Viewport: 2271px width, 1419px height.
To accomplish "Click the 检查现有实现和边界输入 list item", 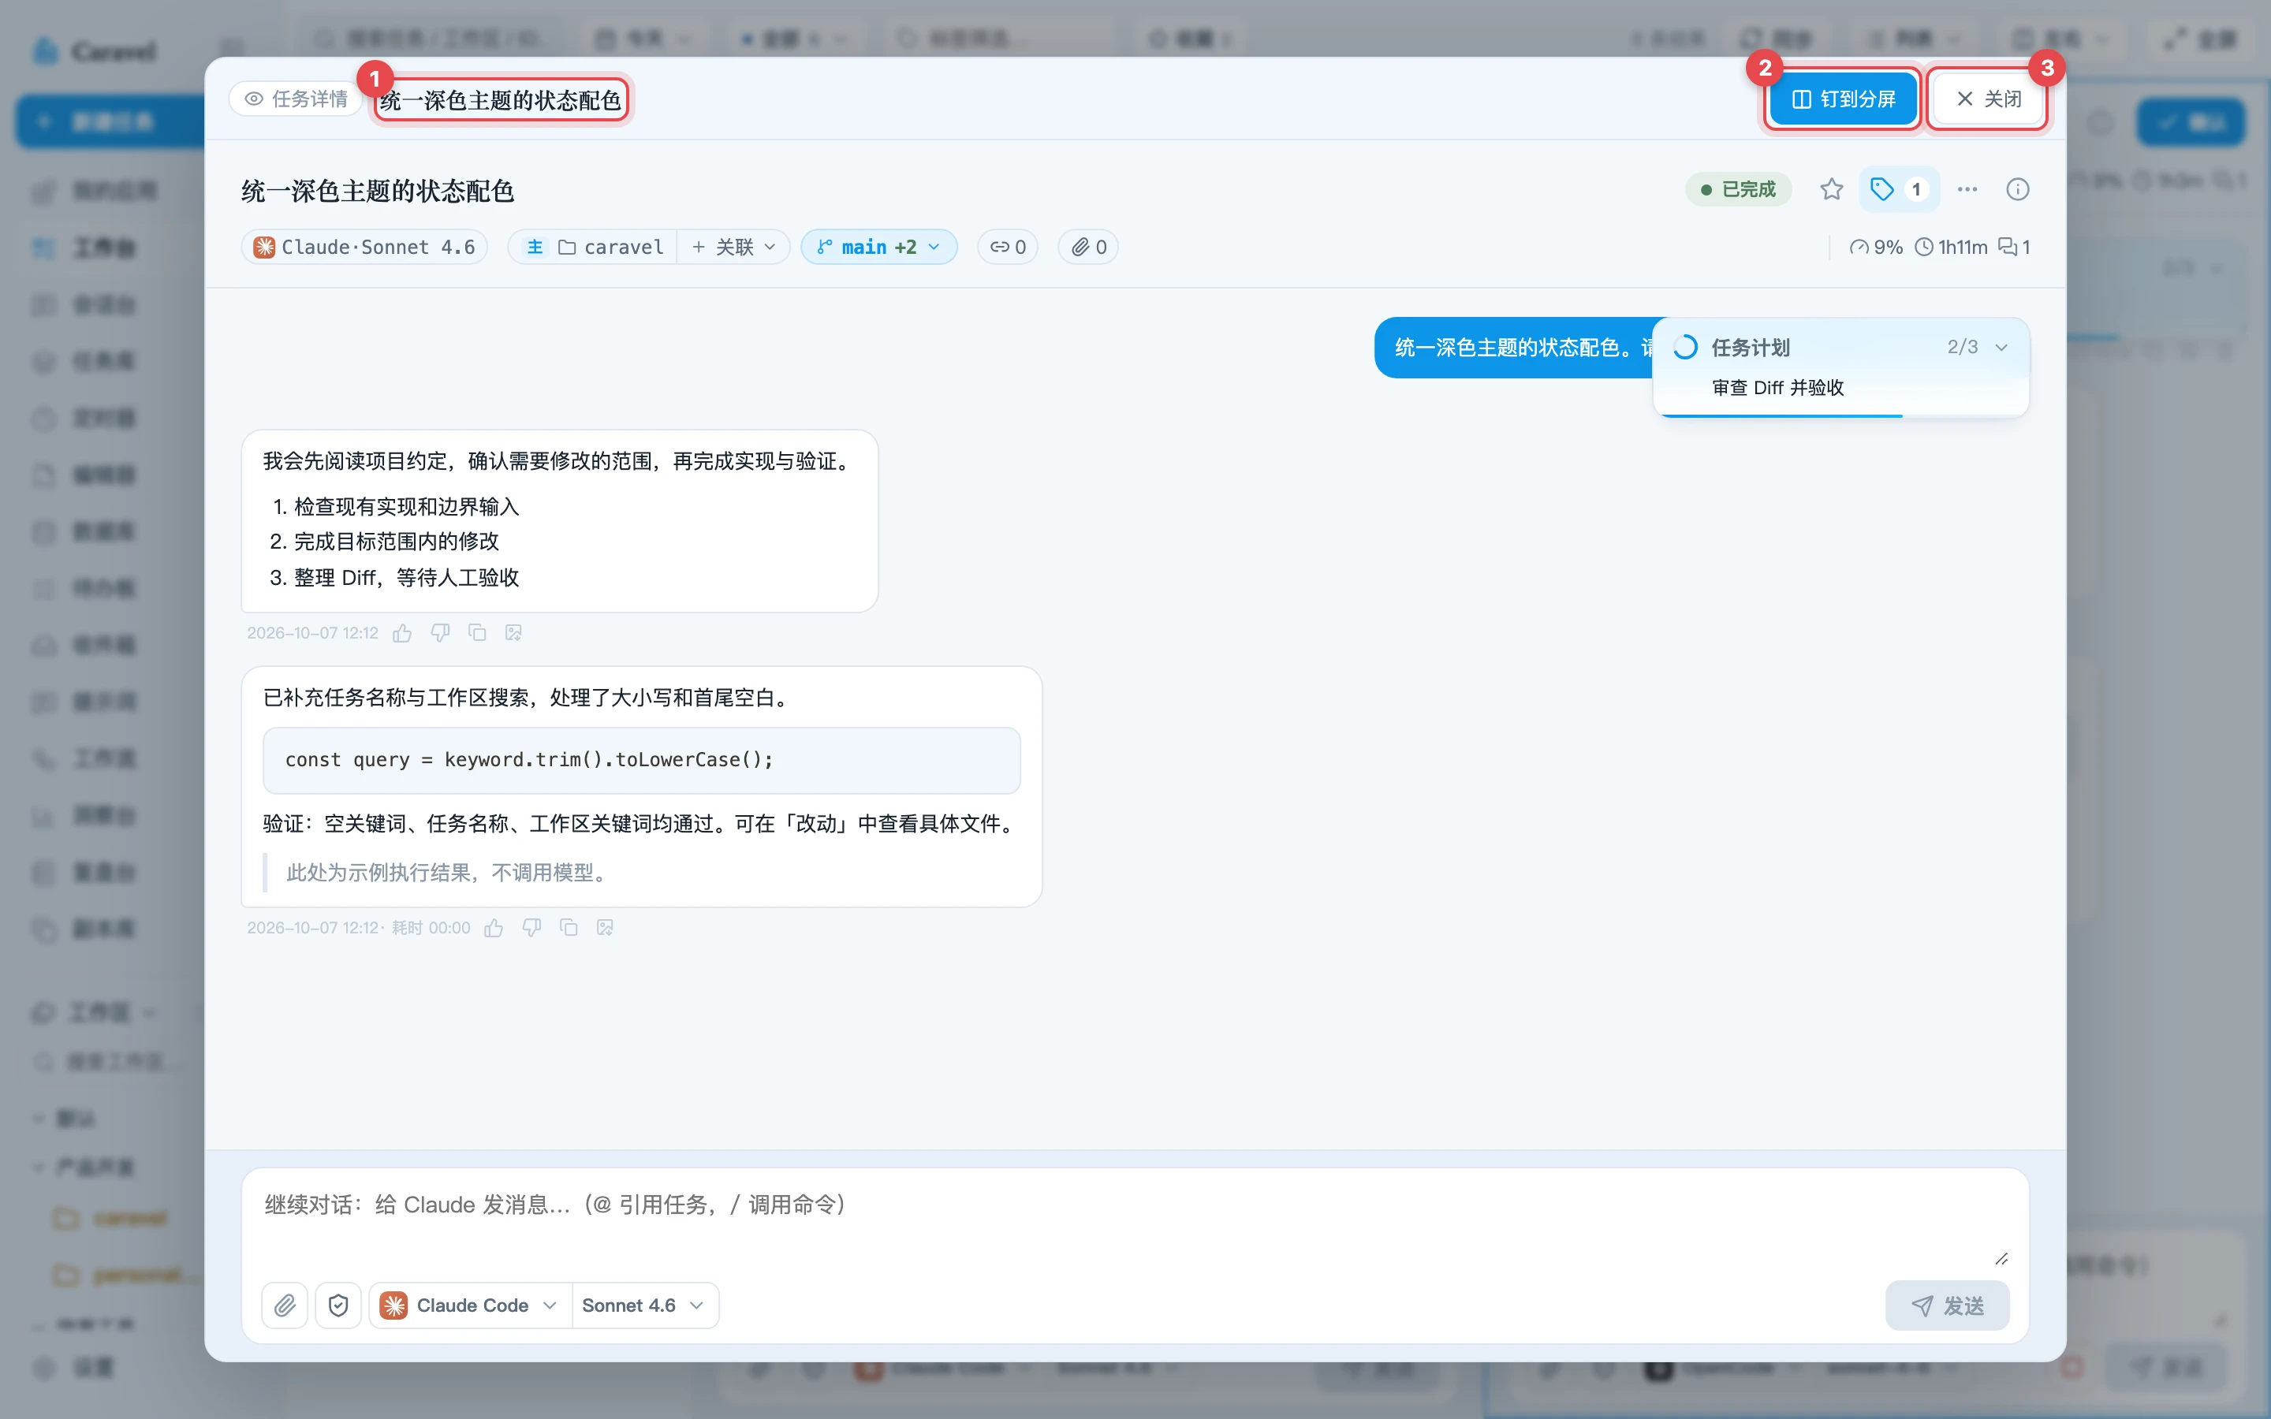I will tap(406, 507).
